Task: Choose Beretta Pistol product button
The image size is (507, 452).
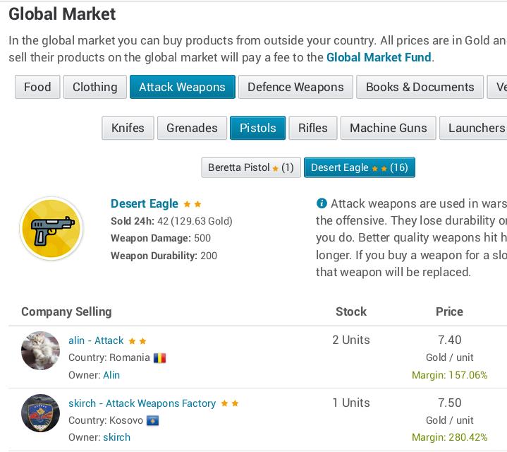Action: [x=251, y=167]
